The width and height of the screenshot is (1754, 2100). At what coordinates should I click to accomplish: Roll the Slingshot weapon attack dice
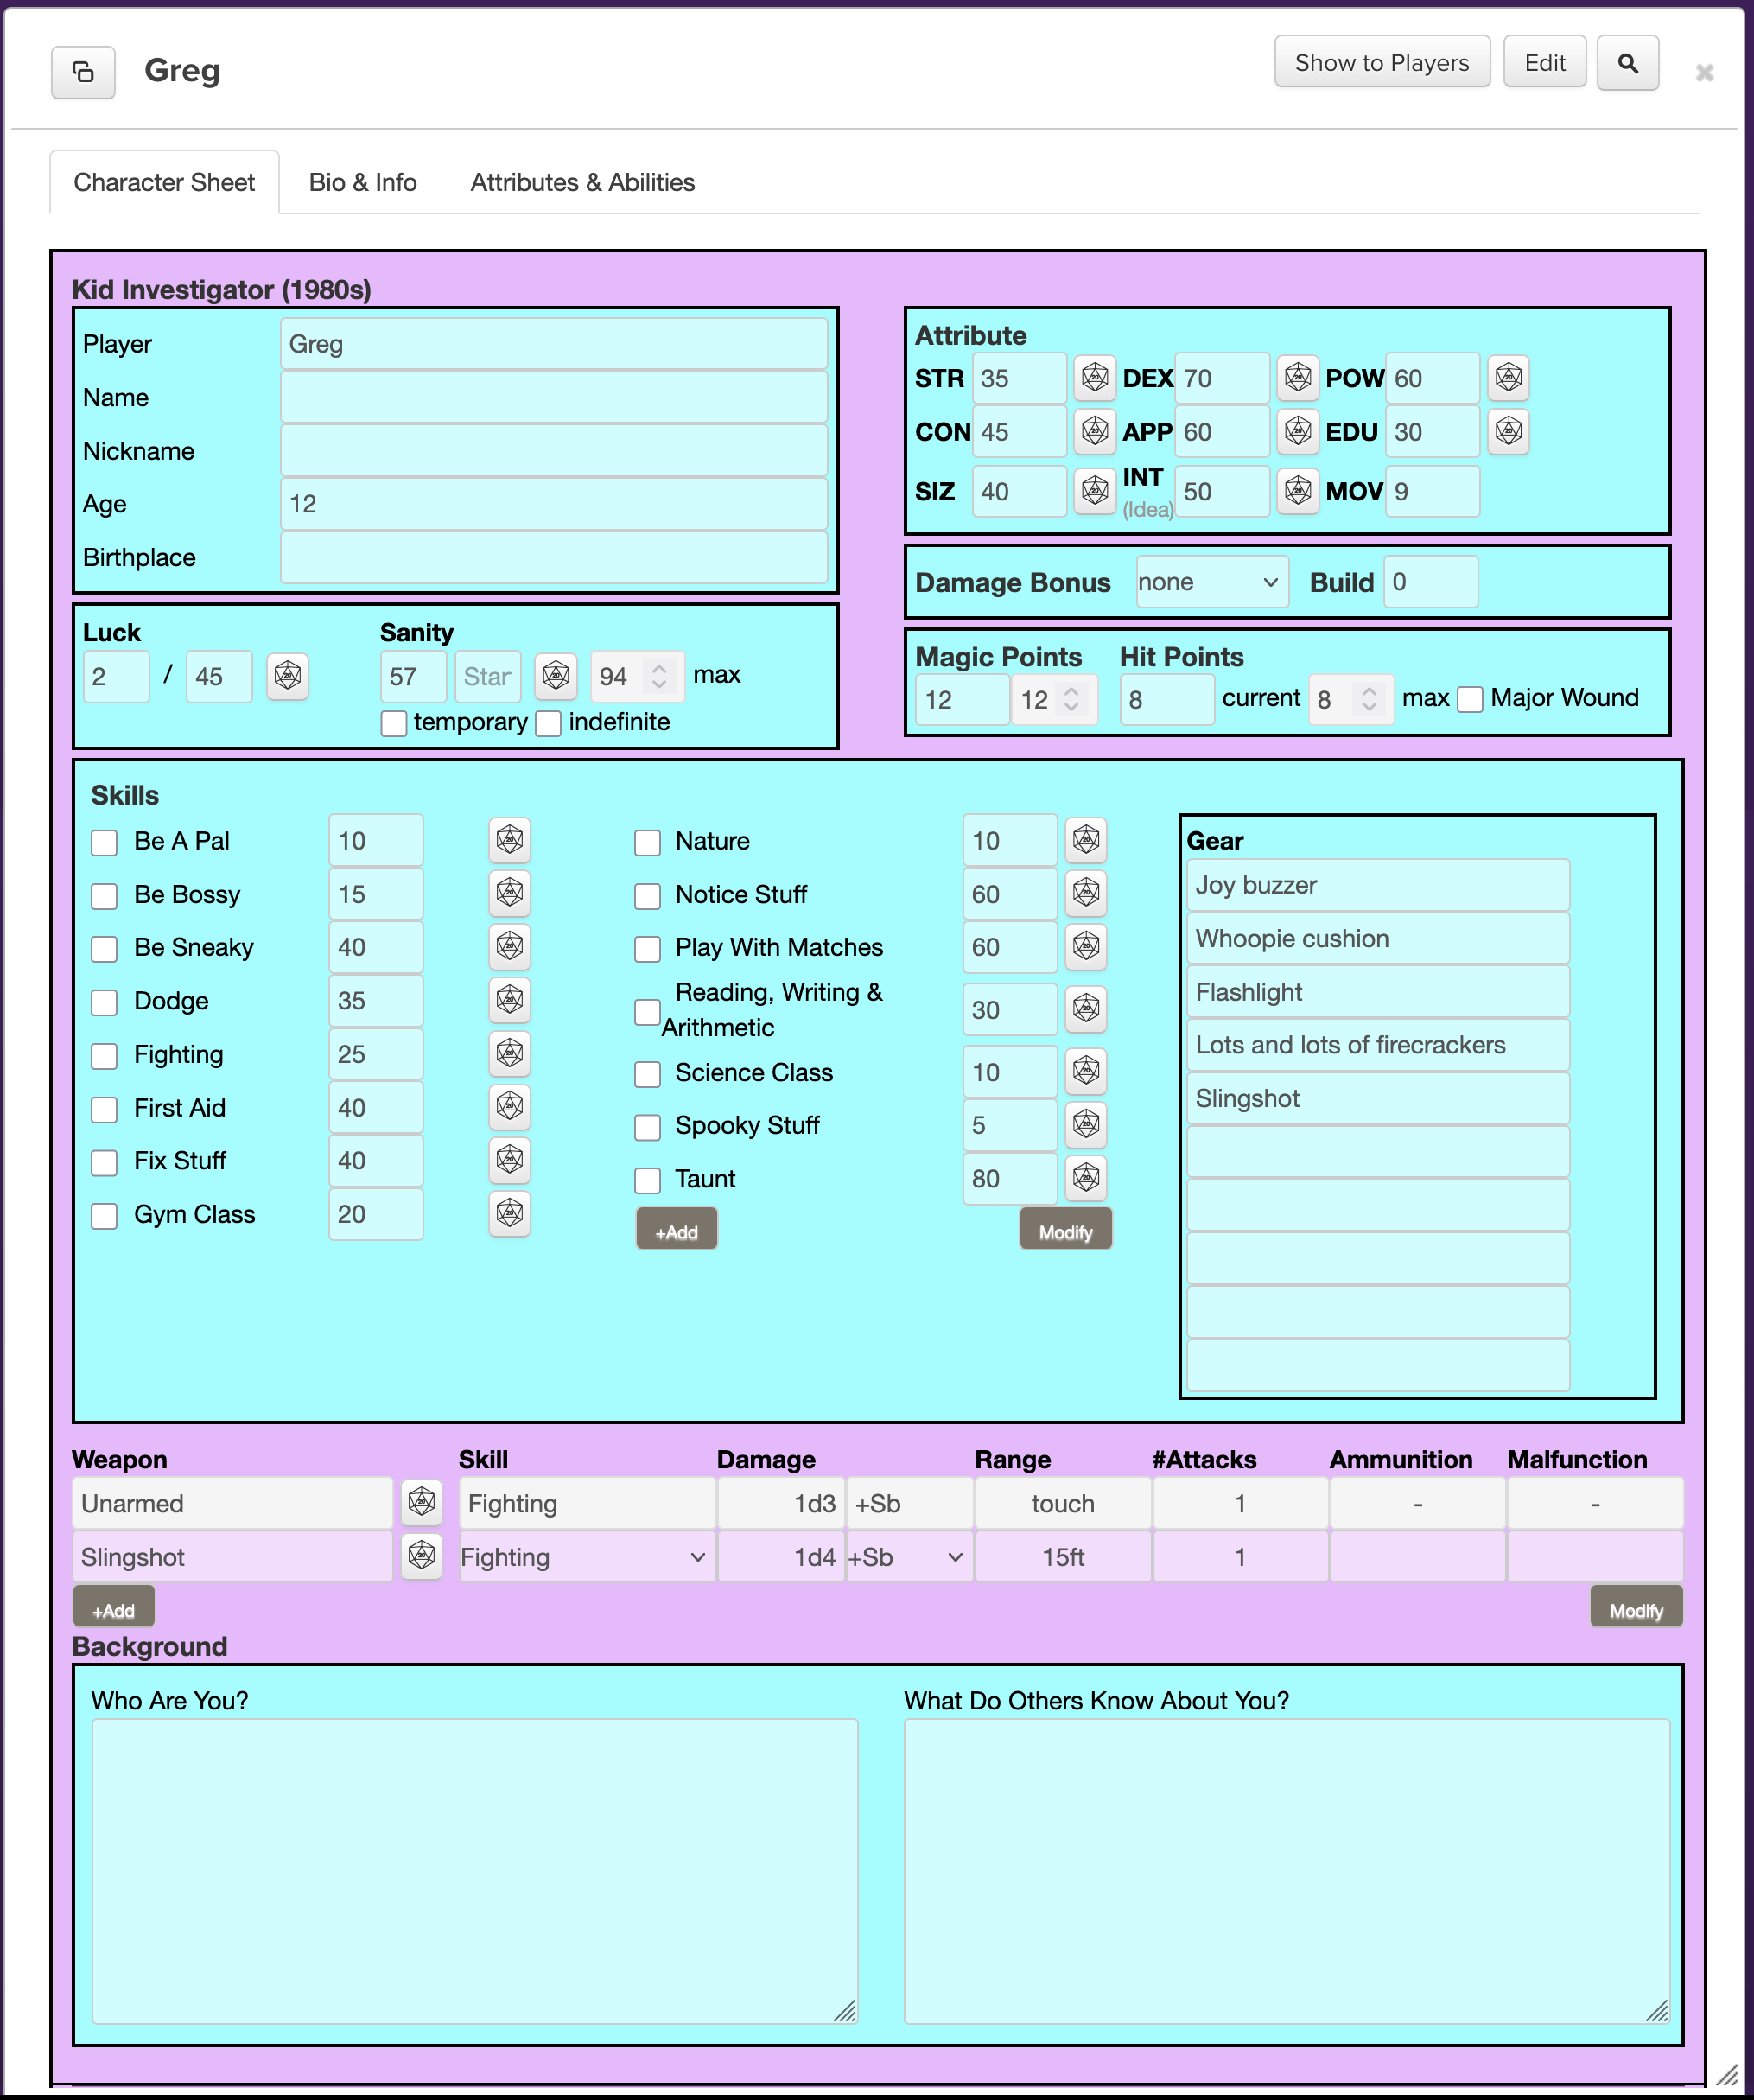421,1556
